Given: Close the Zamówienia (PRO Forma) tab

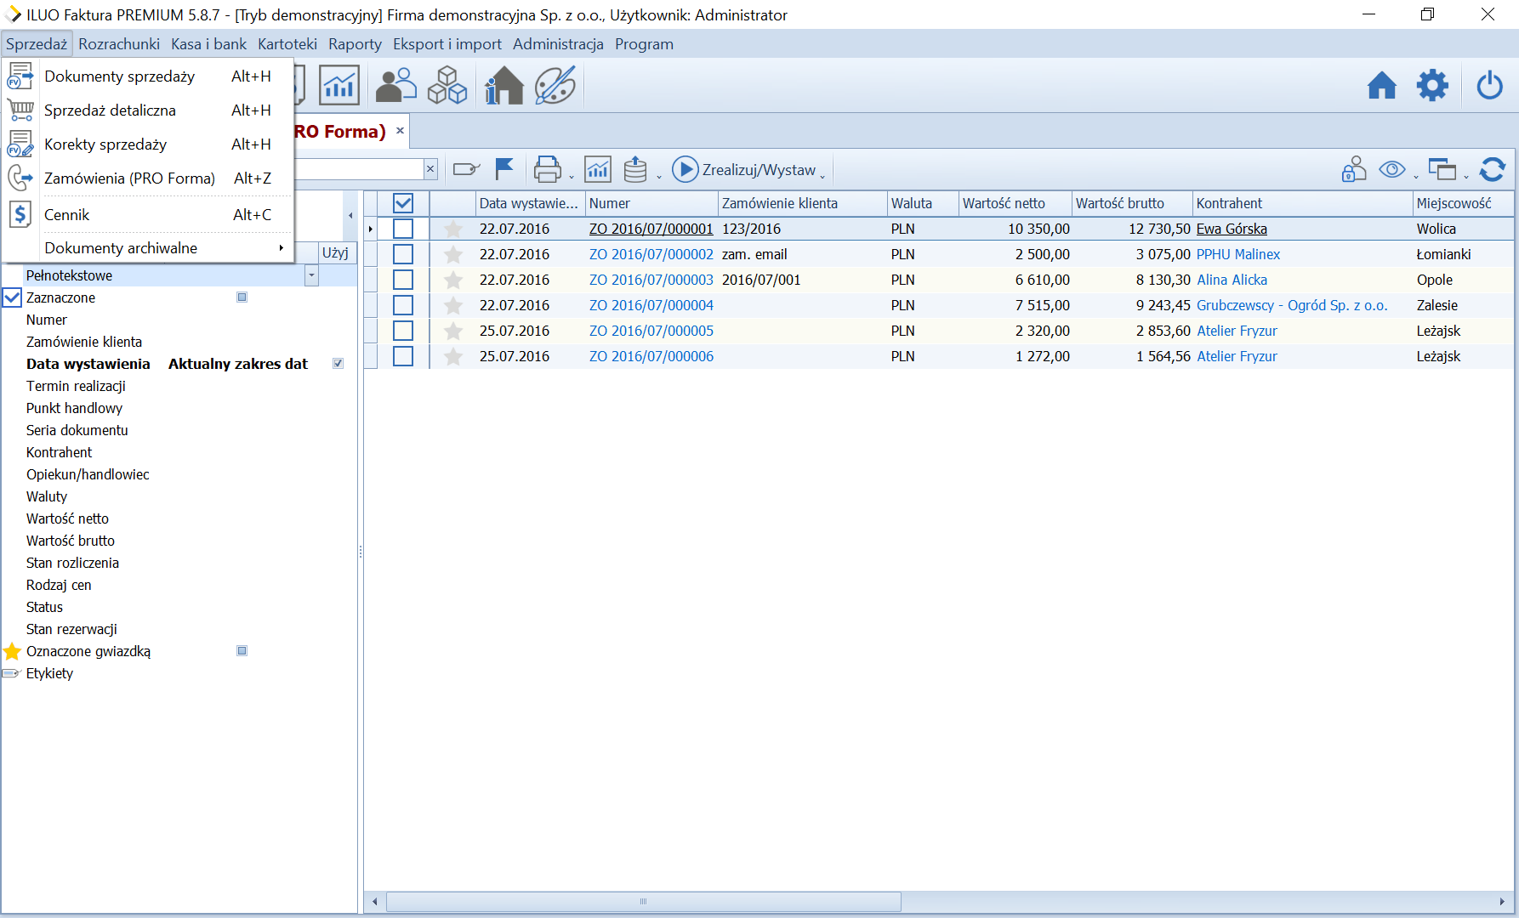Looking at the screenshot, I should pos(400,131).
